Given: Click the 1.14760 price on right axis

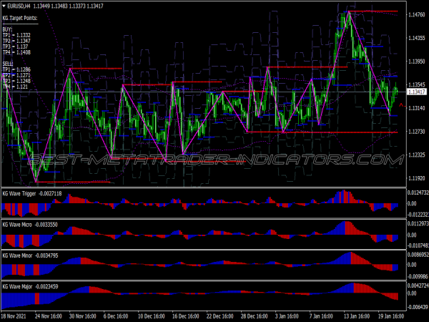Looking at the screenshot, I should 416,15.
